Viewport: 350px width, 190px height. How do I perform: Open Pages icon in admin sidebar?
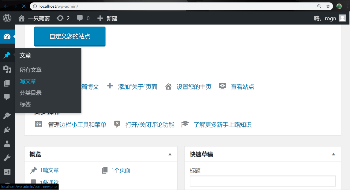click(7, 83)
